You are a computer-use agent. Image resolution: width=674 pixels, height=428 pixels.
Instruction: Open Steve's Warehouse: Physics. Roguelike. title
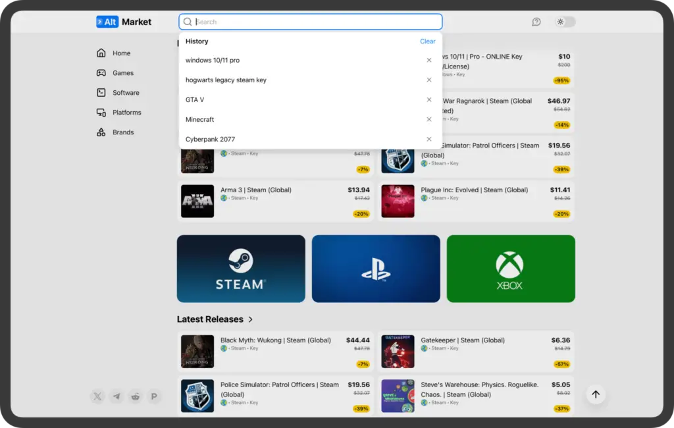point(480,389)
